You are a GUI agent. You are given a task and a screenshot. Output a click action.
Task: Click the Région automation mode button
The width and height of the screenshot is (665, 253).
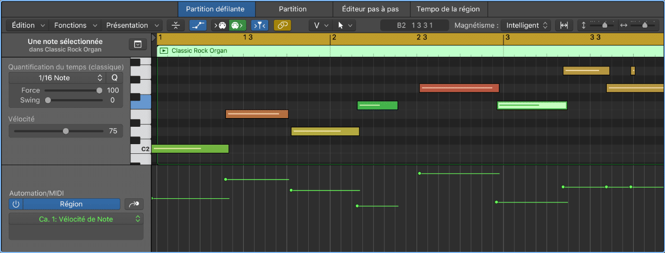[x=72, y=204]
